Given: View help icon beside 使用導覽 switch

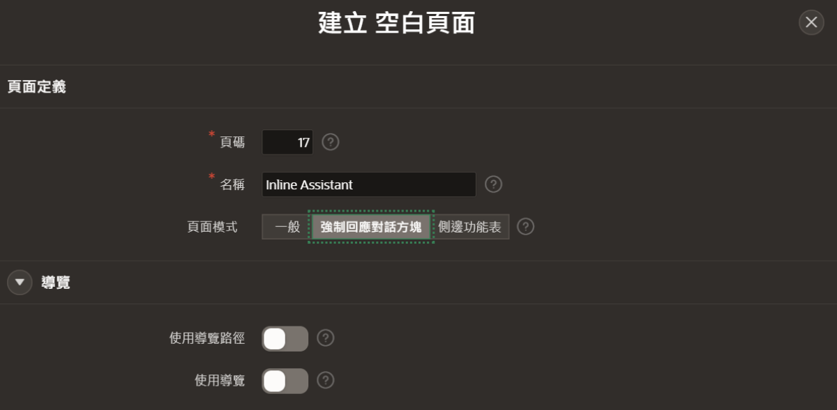Looking at the screenshot, I should tap(326, 380).
